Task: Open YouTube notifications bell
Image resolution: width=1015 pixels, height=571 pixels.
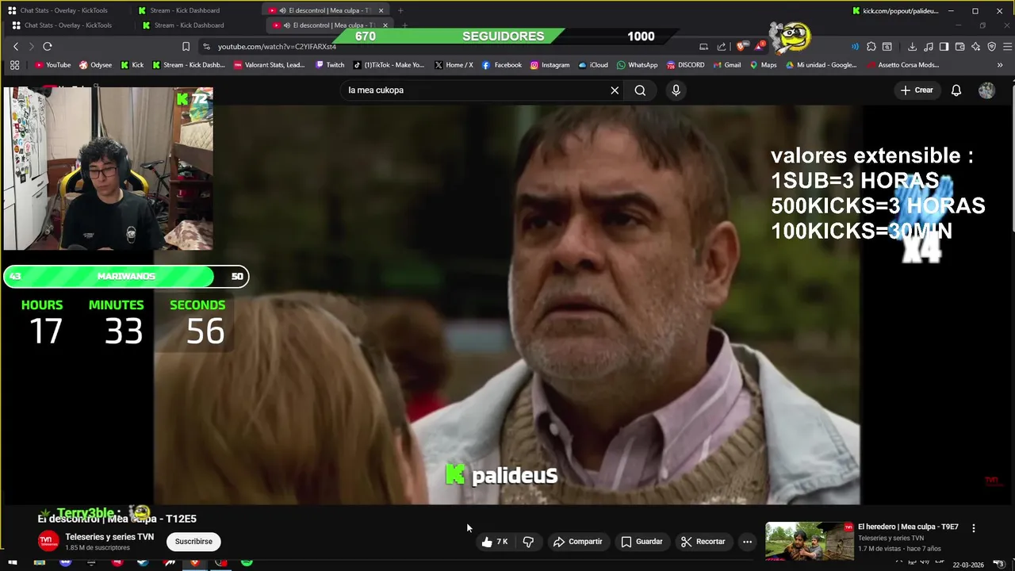Action: [x=956, y=90]
